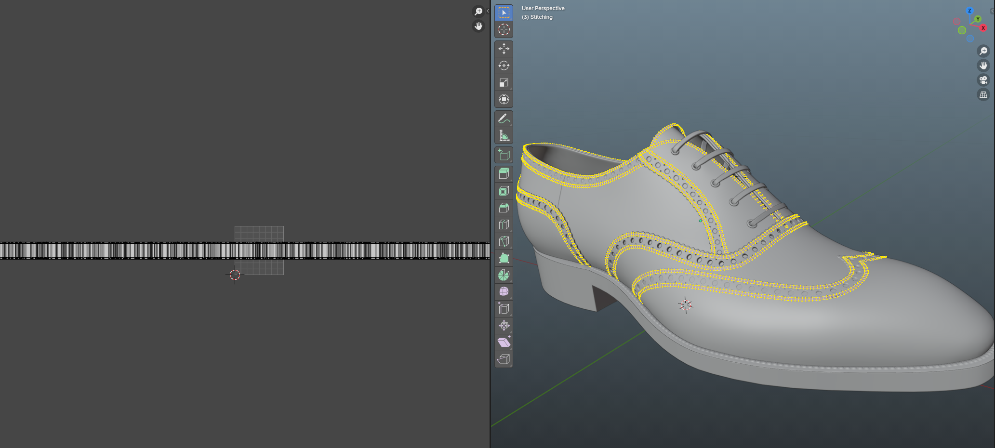
Task: Select the Inset Faces tool
Action: [x=504, y=191]
